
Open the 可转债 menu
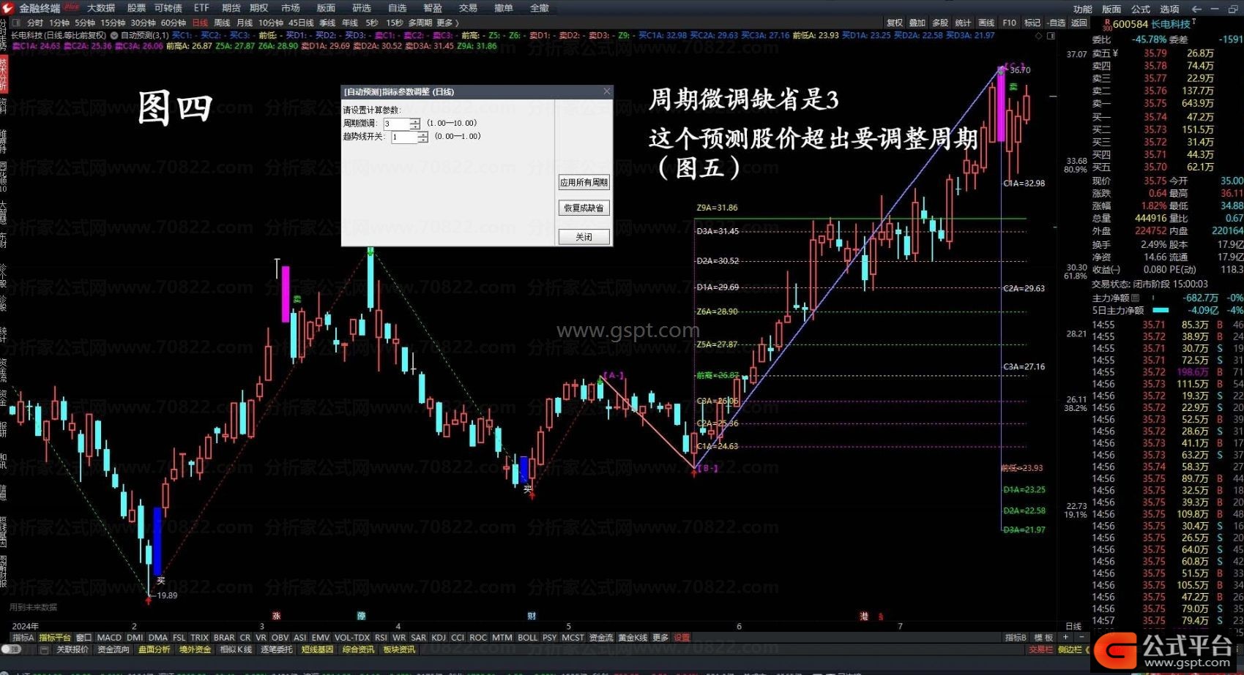(168, 8)
